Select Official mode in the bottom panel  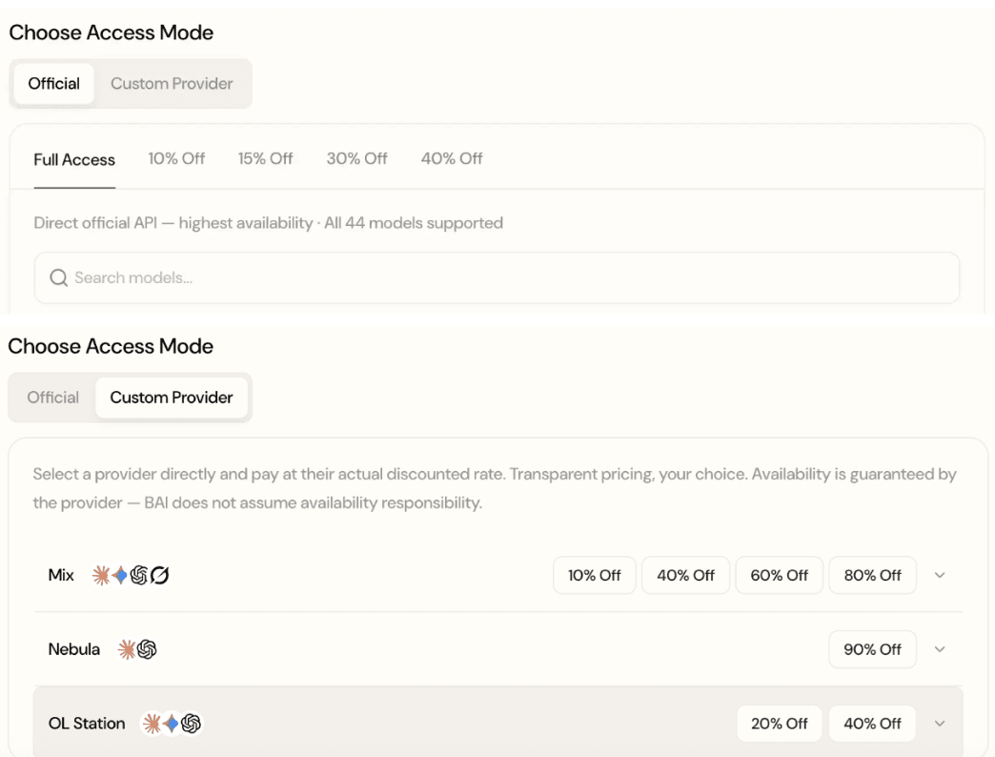[x=53, y=398]
